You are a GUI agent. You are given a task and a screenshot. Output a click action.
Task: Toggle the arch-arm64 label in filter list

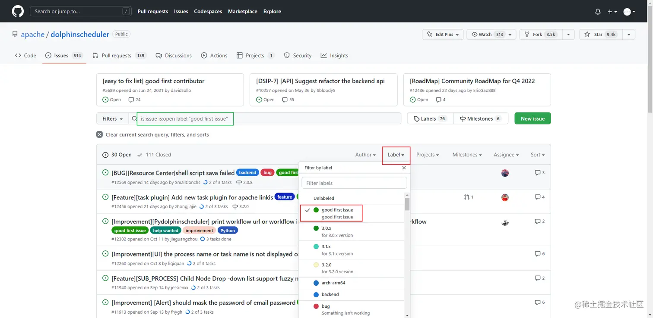point(352,283)
